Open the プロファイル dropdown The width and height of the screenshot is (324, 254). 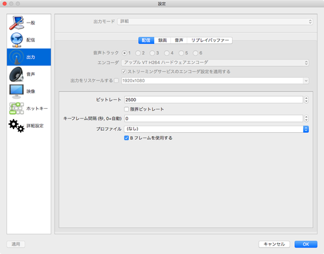216,129
